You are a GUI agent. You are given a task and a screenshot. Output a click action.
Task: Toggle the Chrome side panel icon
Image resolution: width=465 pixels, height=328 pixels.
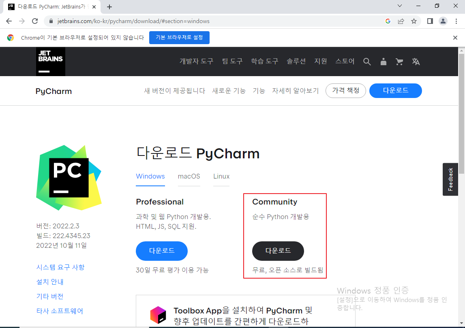click(x=430, y=21)
